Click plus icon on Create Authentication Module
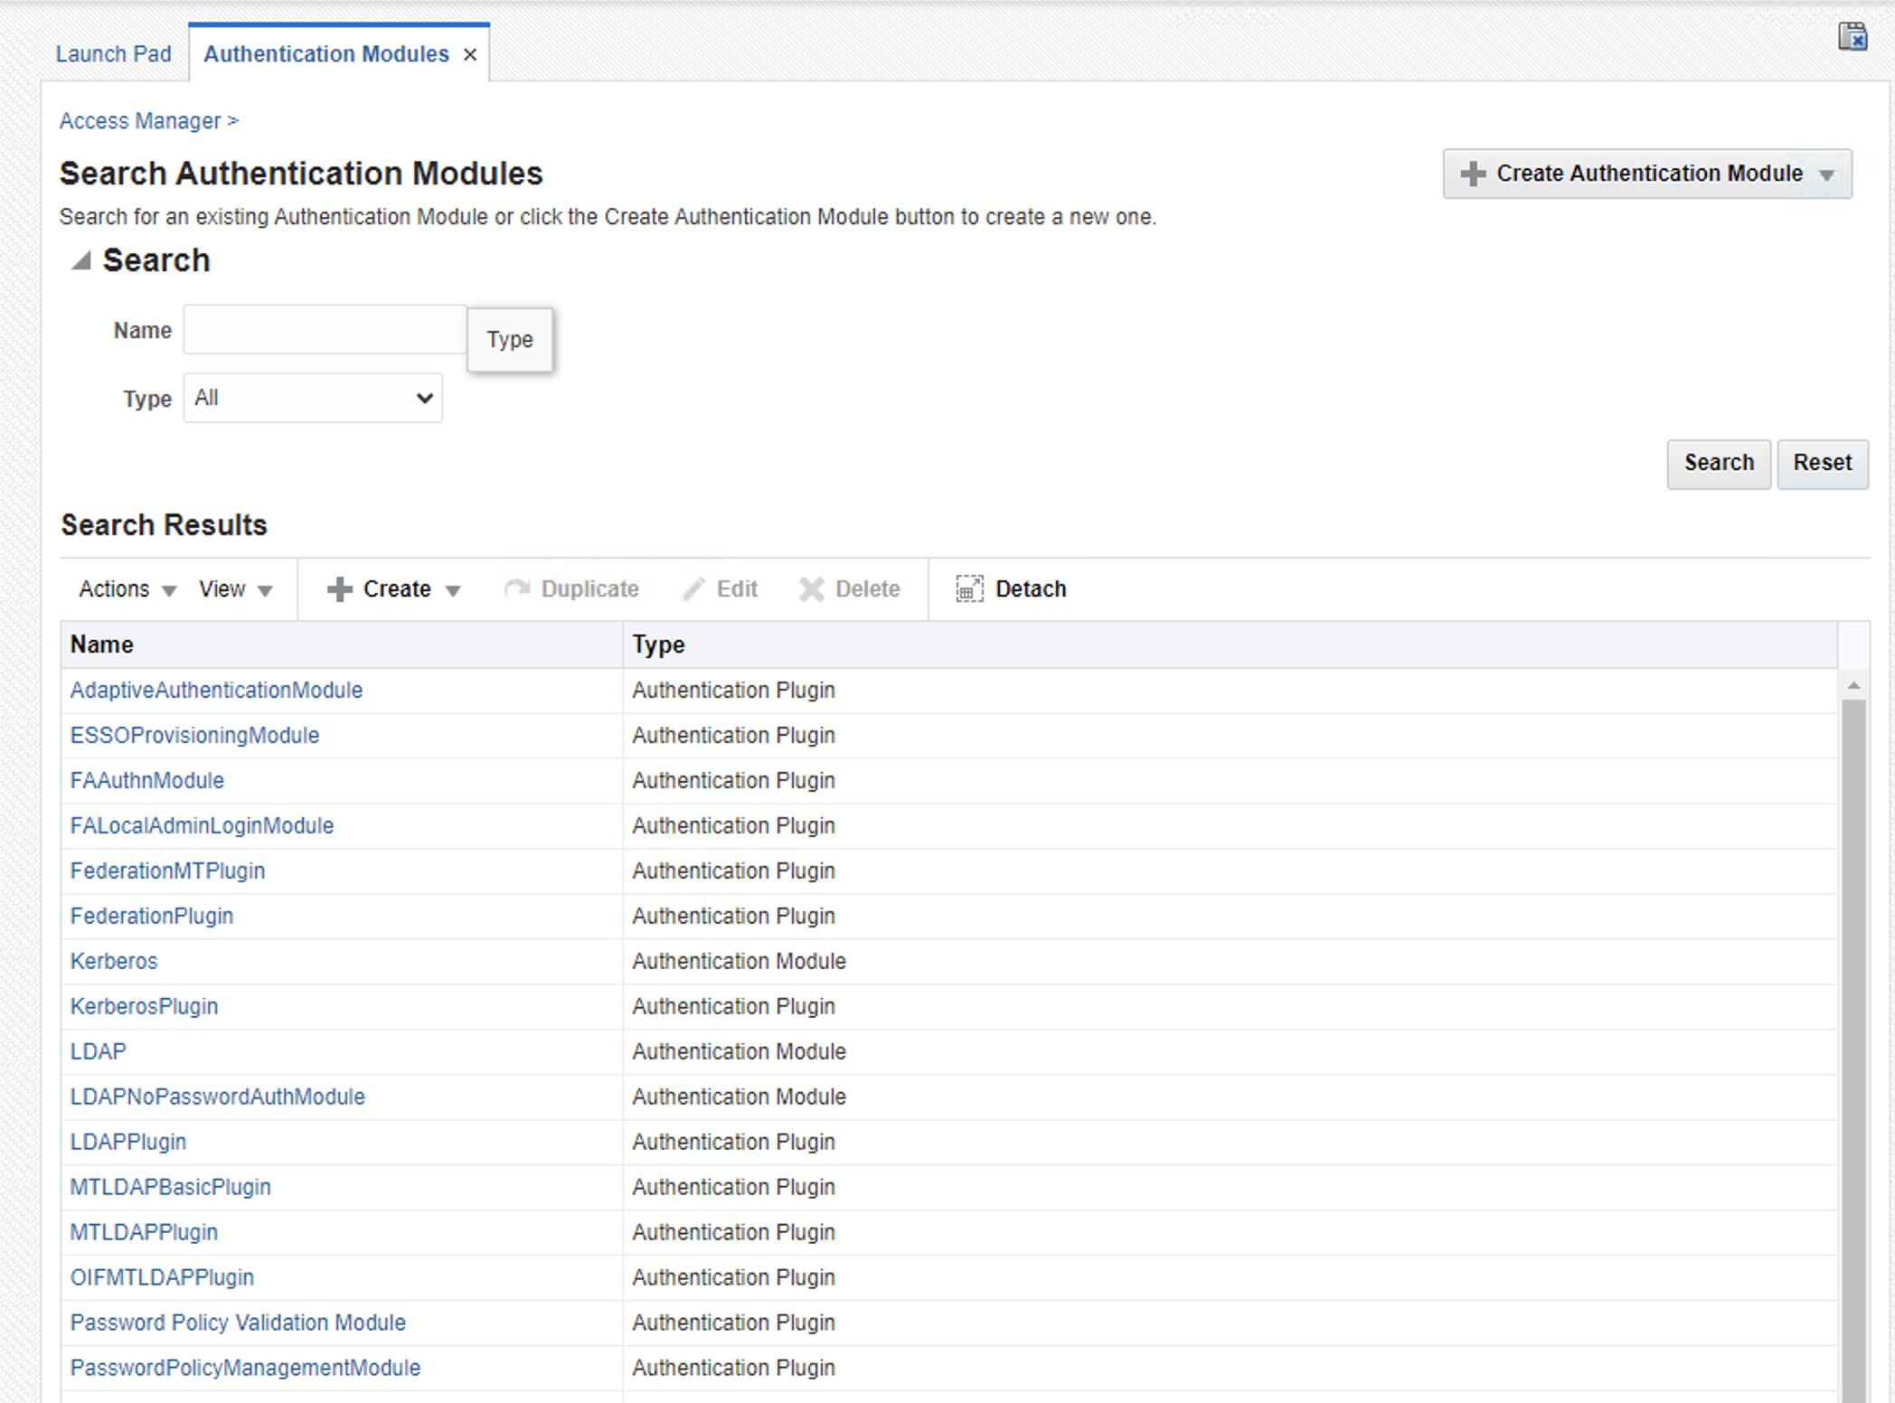 click(x=1473, y=174)
